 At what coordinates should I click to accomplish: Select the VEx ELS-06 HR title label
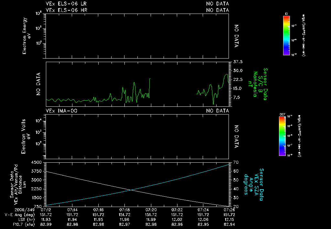66,10
